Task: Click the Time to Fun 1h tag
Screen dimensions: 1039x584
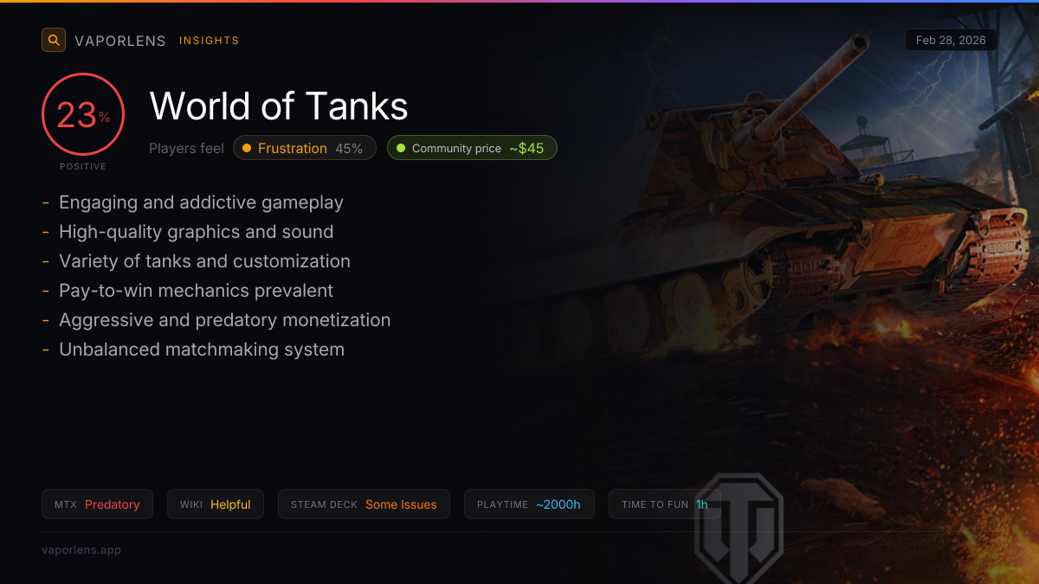Action: (x=665, y=504)
